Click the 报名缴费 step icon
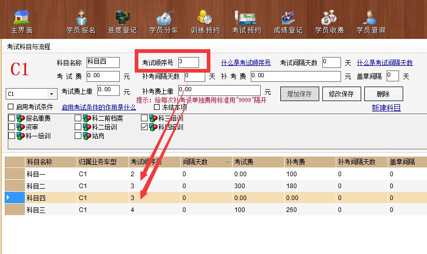 tap(21, 118)
